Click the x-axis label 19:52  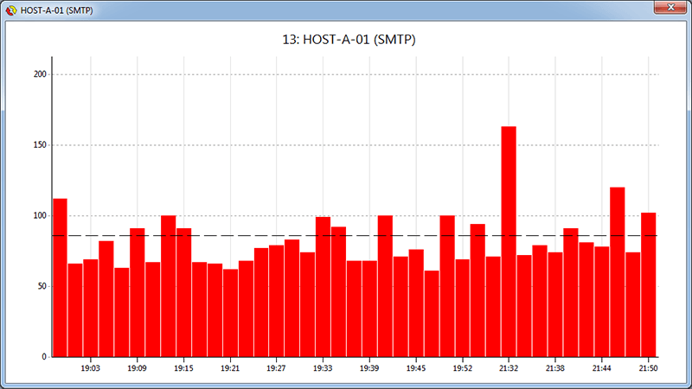coord(463,368)
